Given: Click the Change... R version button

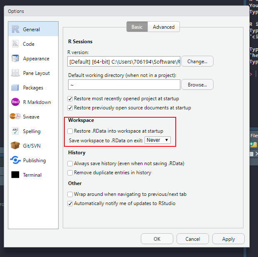Looking at the screenshot, I should coord(197,61).
